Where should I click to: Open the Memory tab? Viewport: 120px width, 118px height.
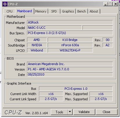(x=41, y=11)
